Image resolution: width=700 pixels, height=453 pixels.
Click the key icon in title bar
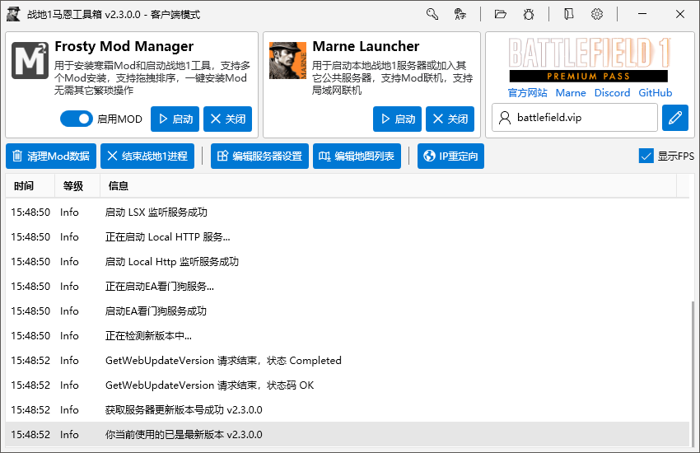432,14
